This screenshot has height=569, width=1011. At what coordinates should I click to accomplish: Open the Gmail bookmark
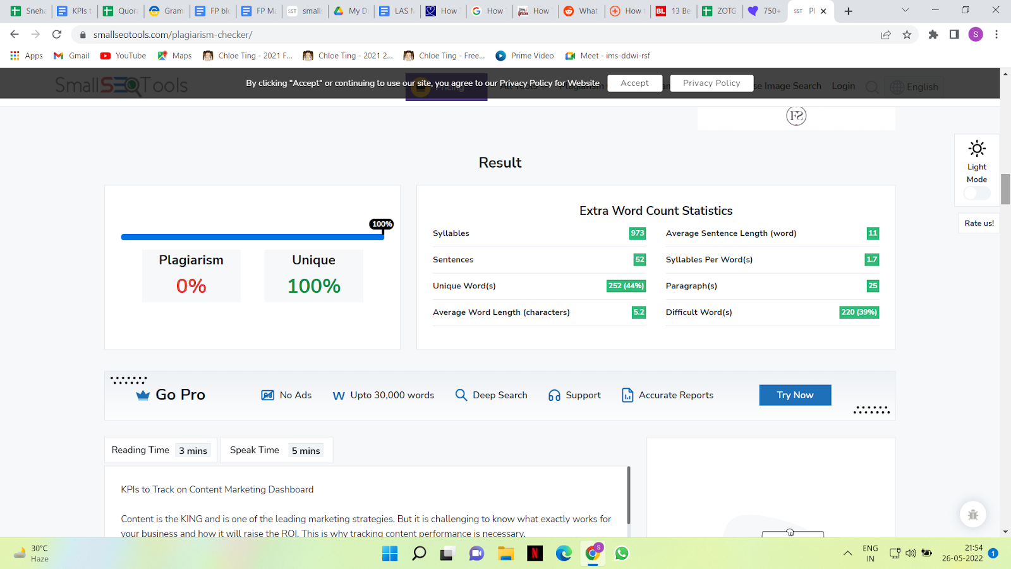coord(71,56)
